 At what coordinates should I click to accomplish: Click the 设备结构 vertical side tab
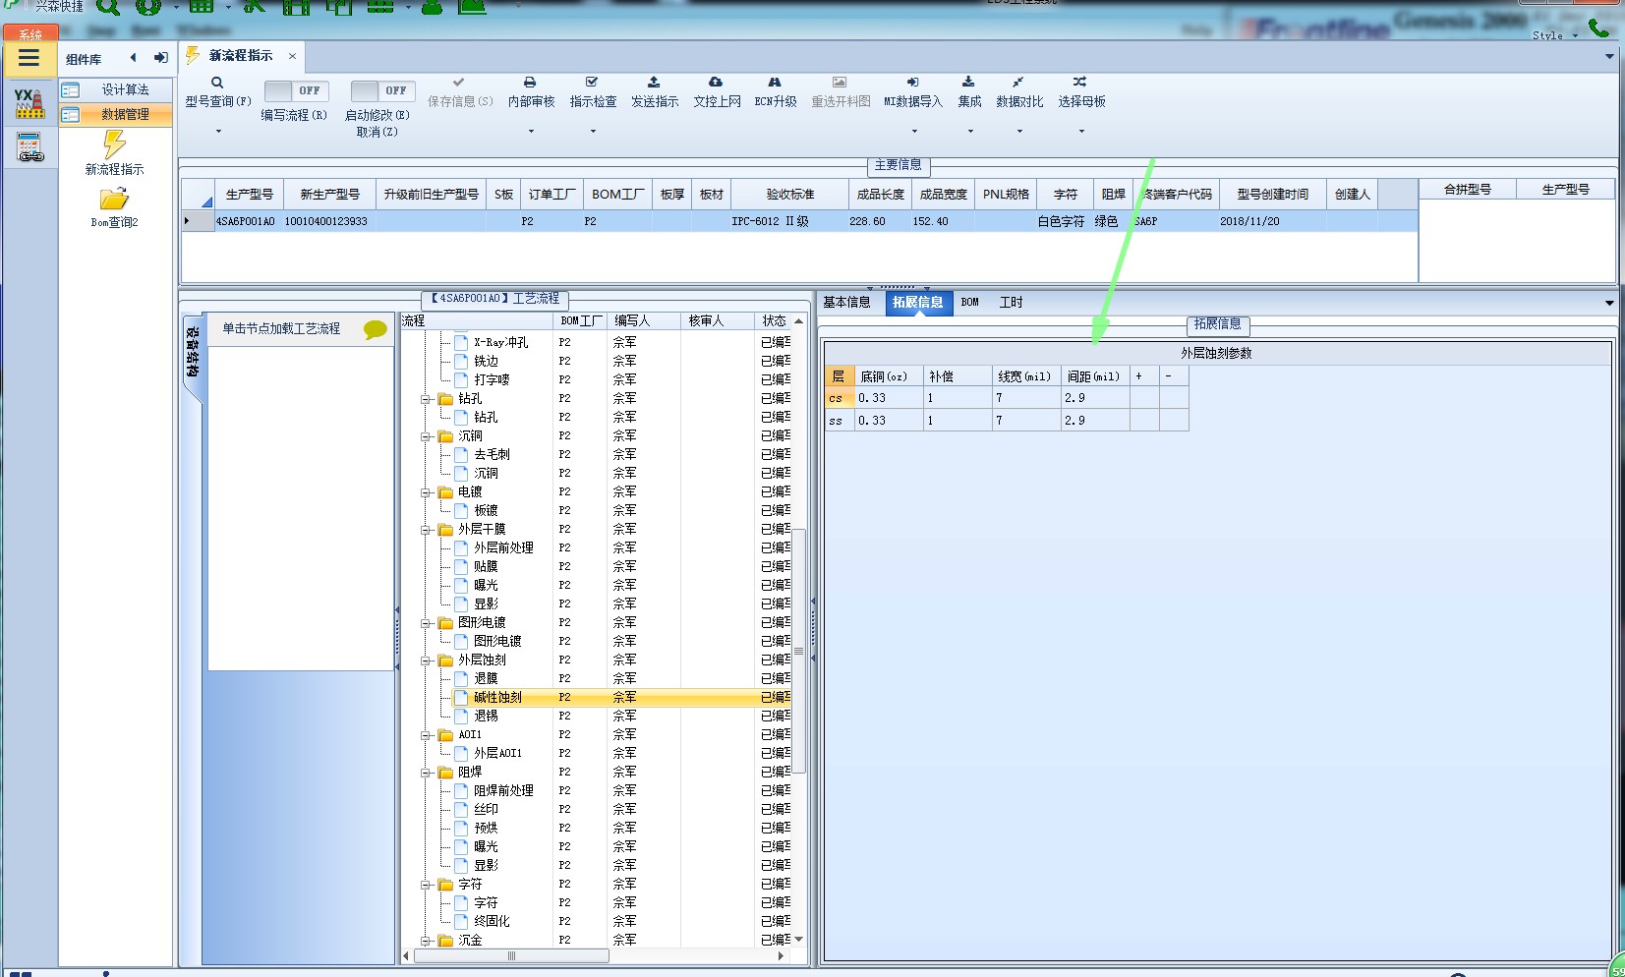[x=193, y=354]
